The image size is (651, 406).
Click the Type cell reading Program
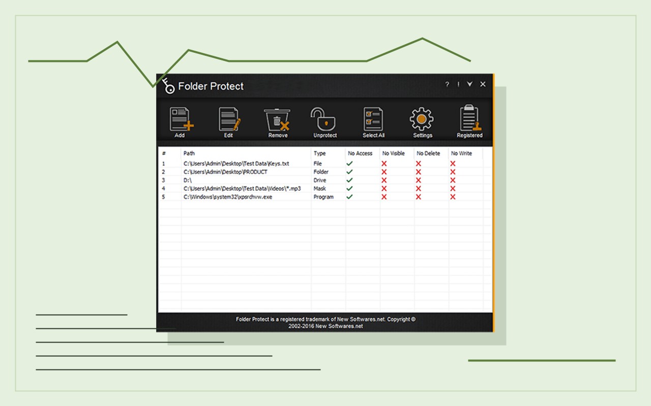[x=323, y=197]
